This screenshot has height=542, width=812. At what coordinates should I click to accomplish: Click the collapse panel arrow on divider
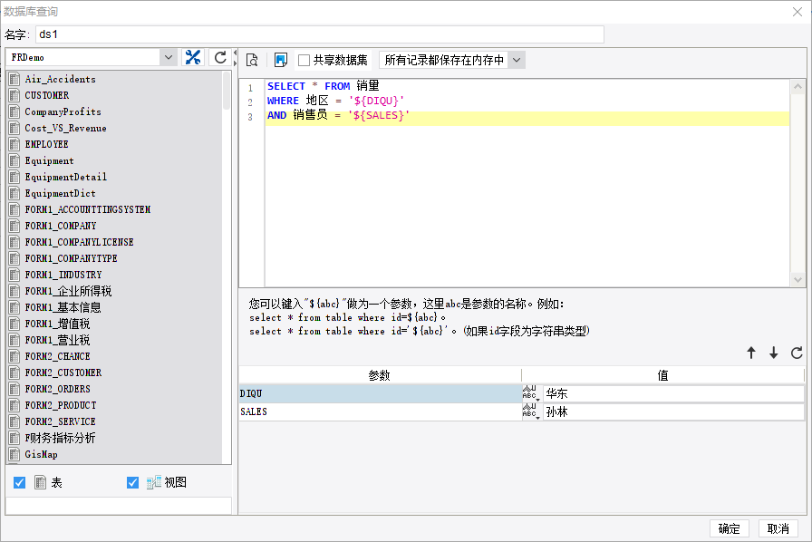pos(235,53)
